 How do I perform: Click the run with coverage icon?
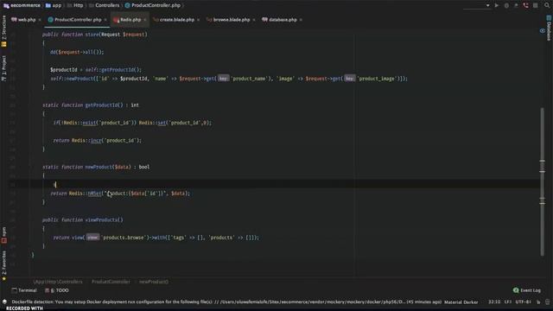[516, 6]
